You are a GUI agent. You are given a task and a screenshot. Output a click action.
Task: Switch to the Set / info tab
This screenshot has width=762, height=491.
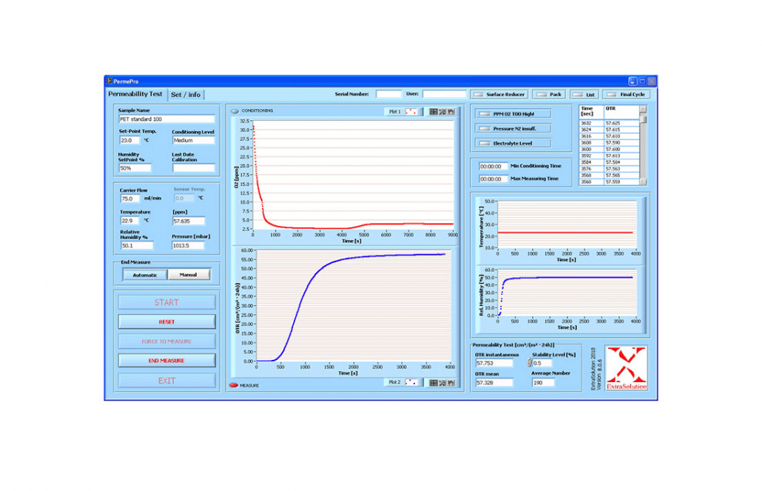[186, 95]
